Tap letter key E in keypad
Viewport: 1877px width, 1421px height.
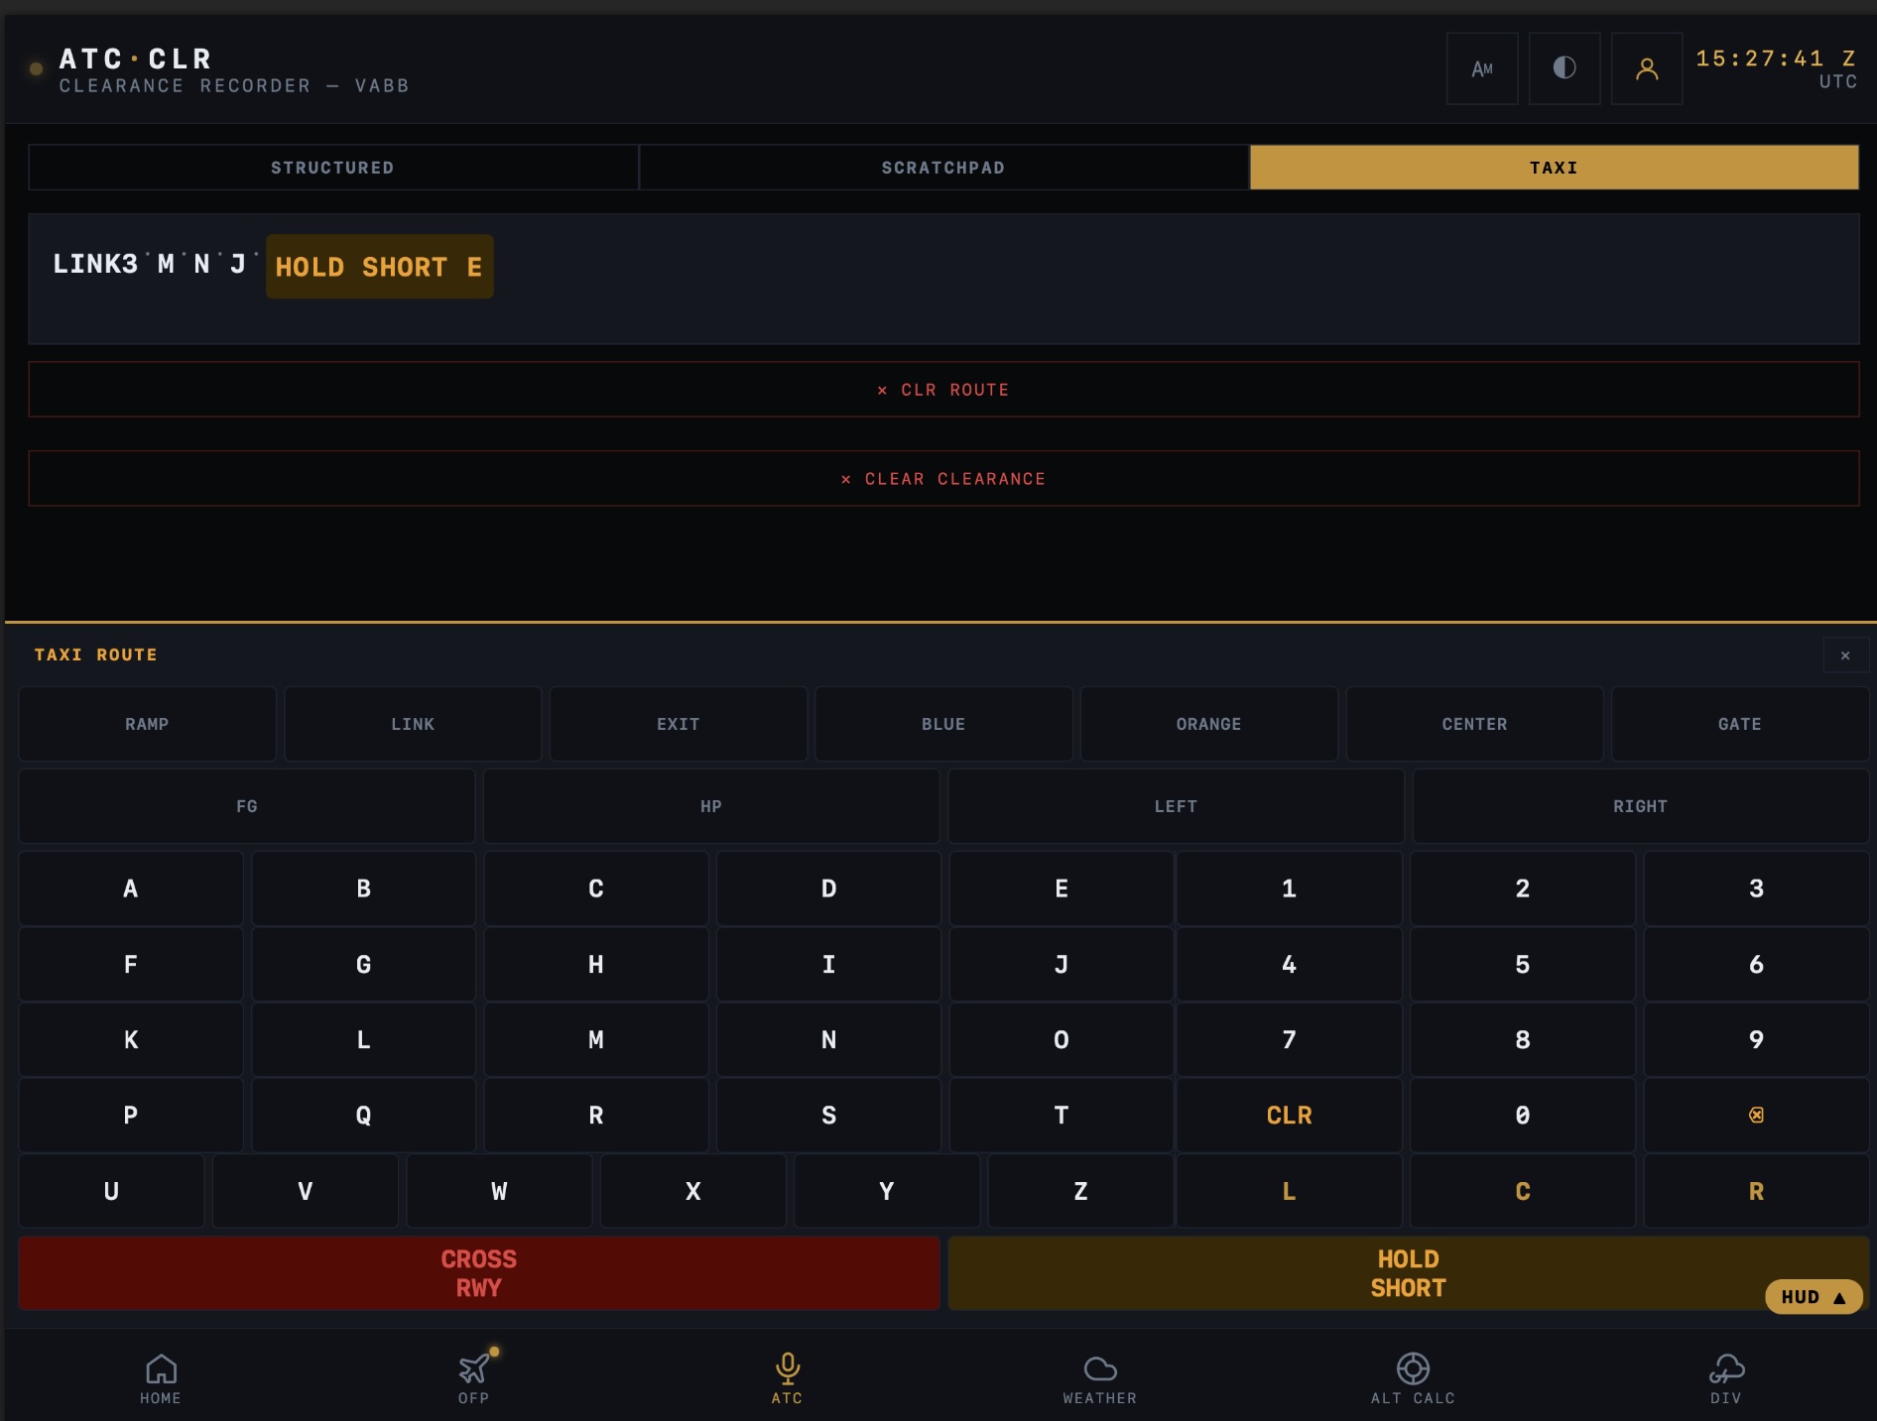(1062, 888)
